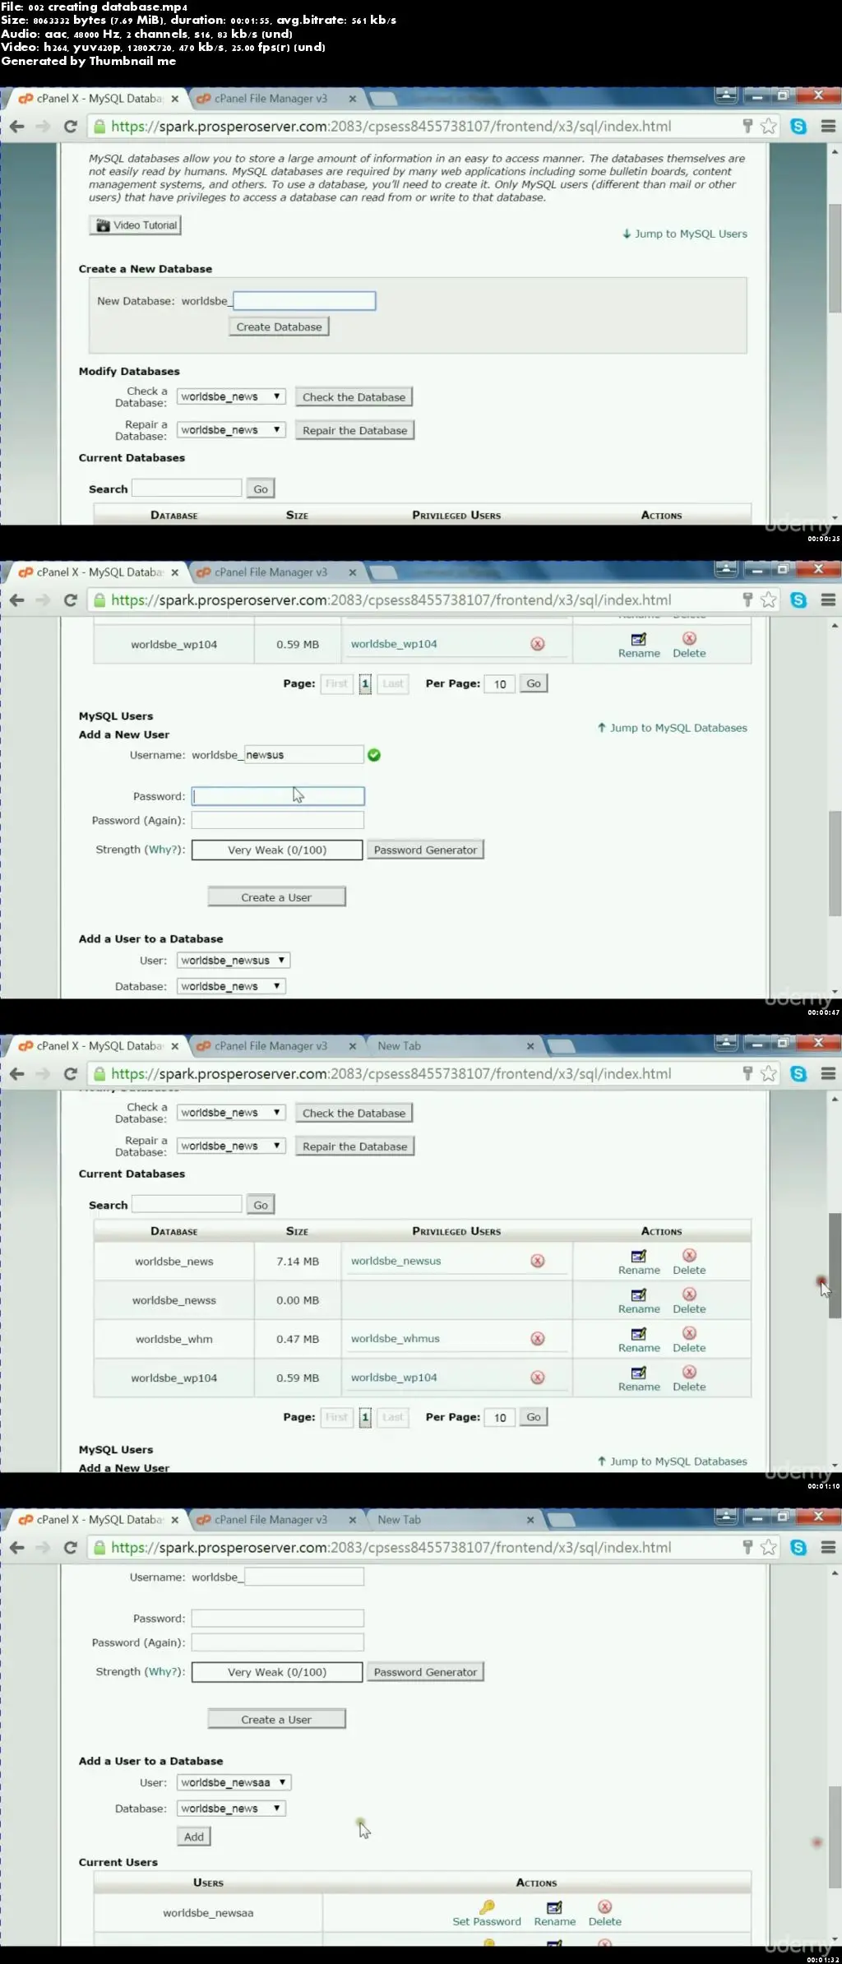Screen dimensions: 842x1964
Task: Click page number 1 in 00:00:47 frame
Action: pos(365,683)
